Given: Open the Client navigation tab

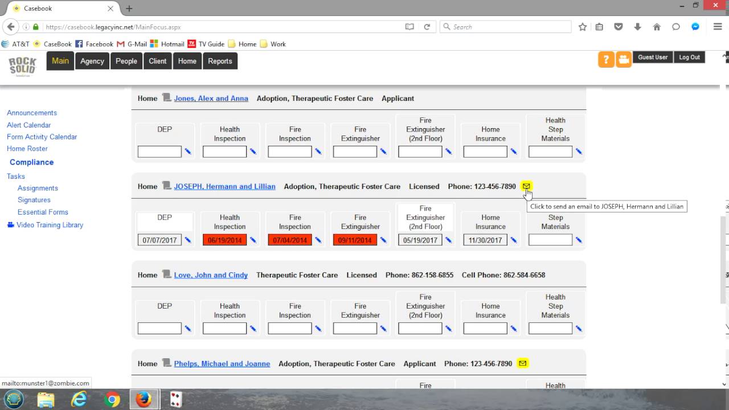Looking at the screenshot, I should coord(158,61).
